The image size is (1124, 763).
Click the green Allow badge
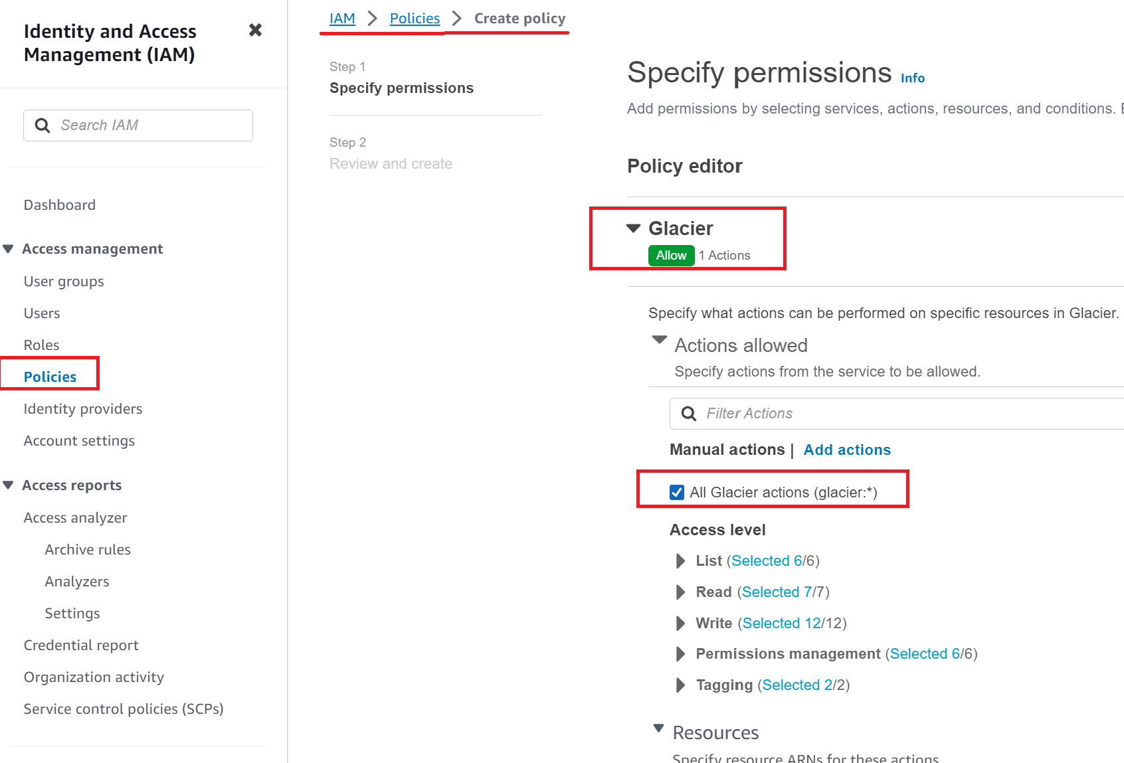point(671,256)
